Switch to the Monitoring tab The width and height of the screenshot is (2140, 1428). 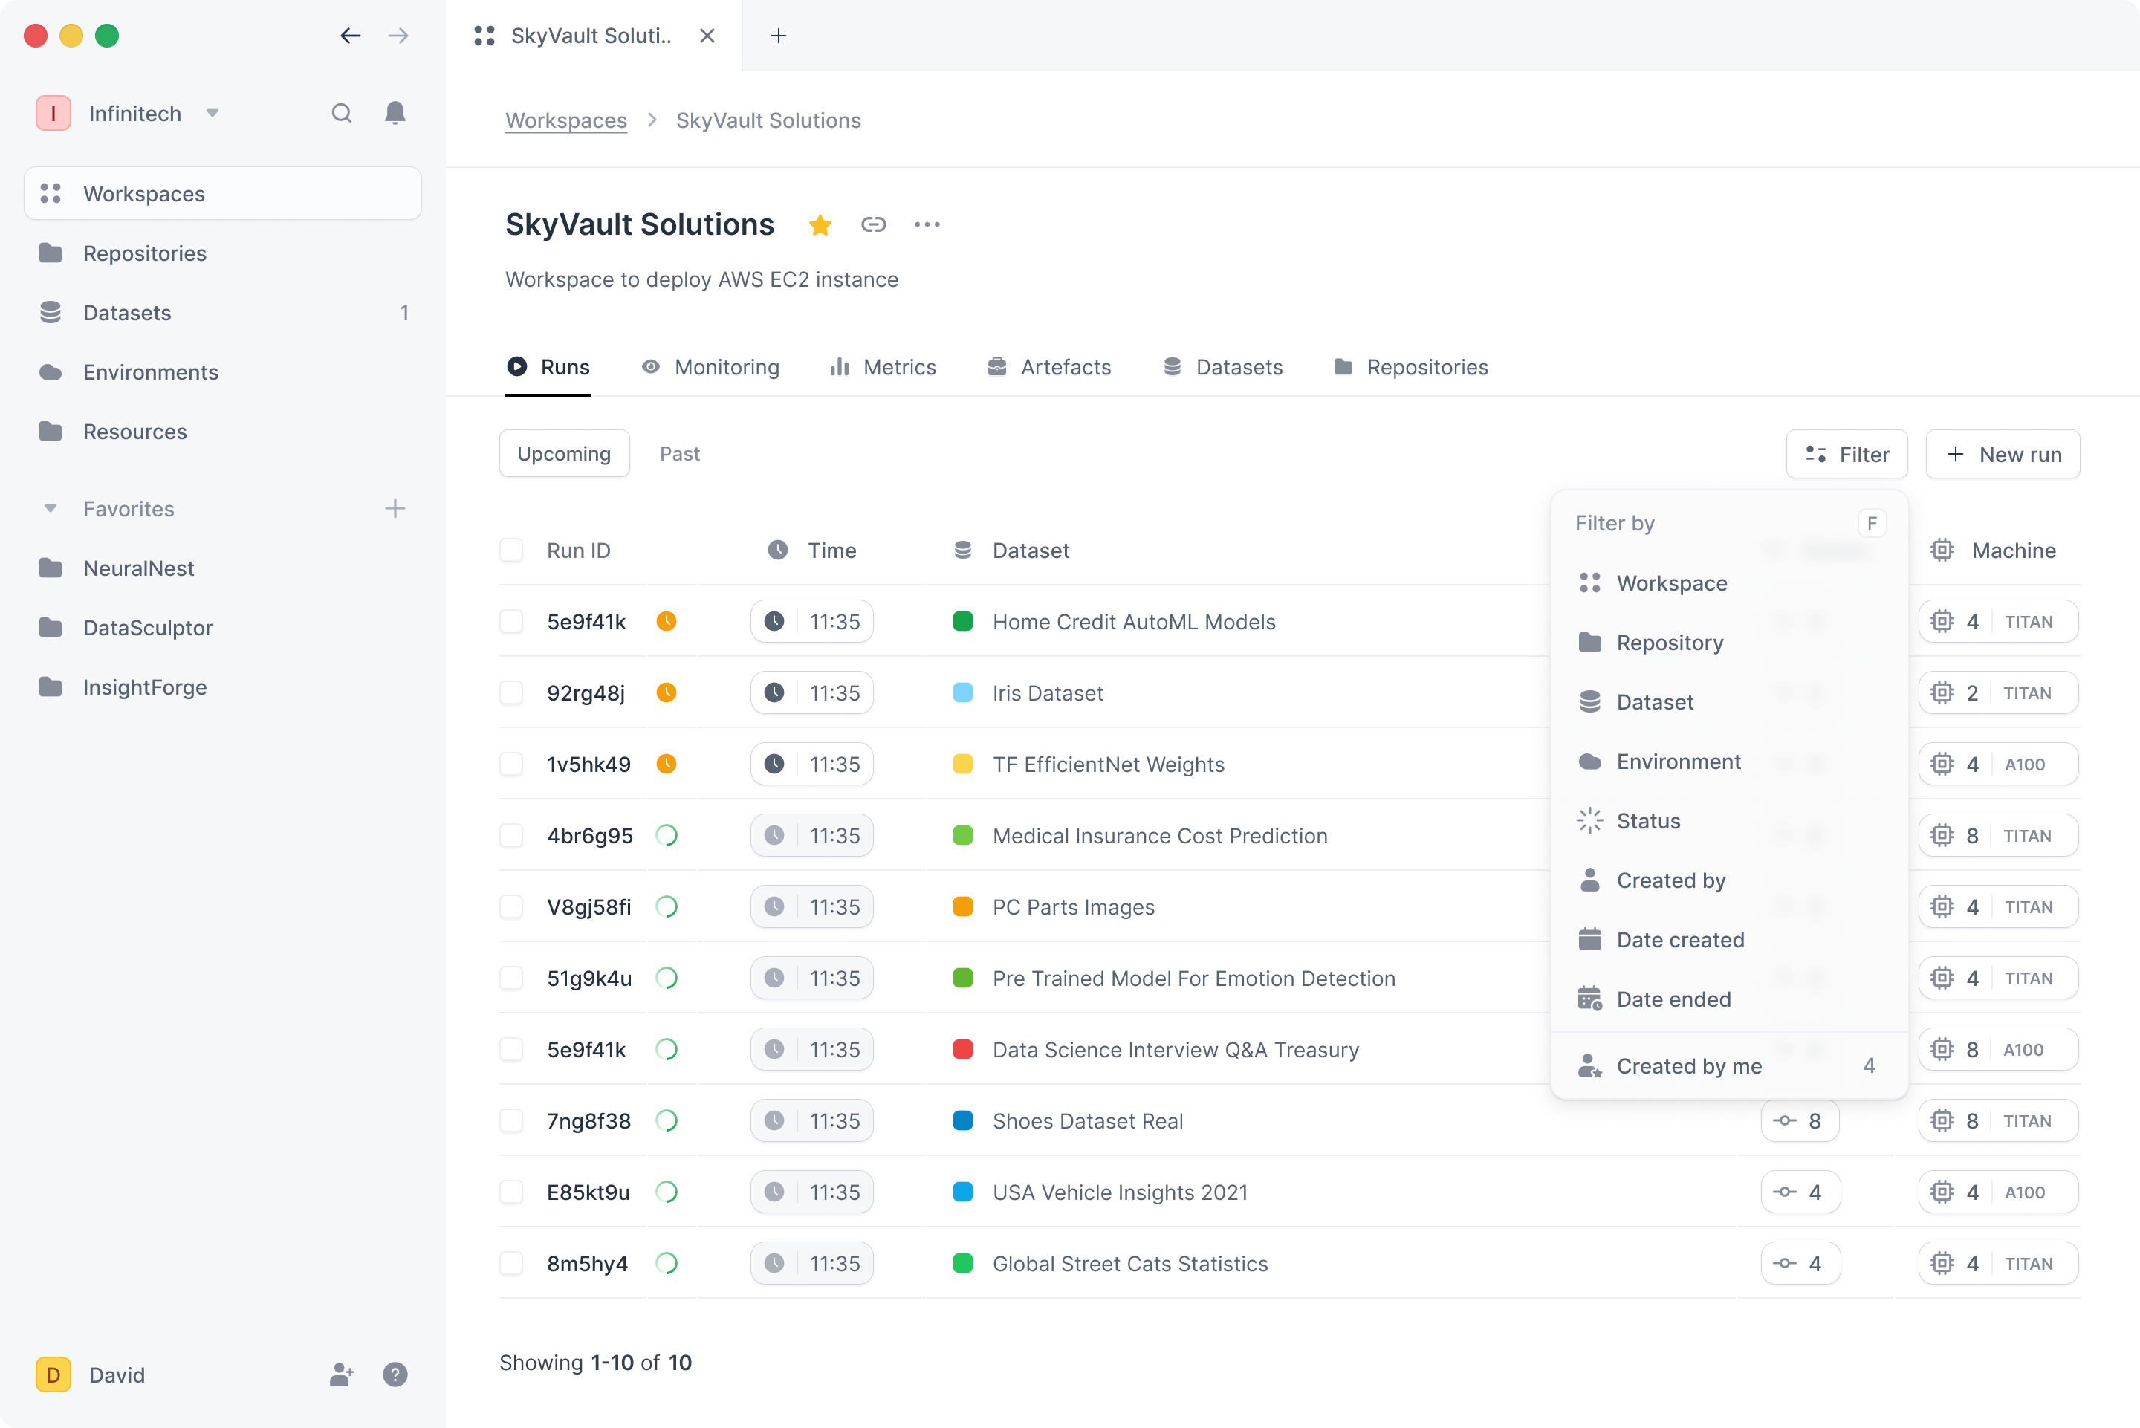click(x=710, y=367)
